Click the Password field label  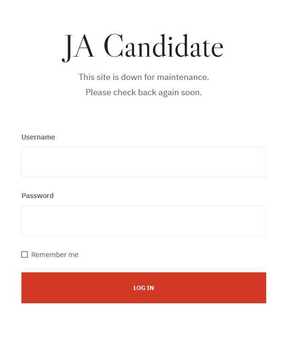pos(38,196)
